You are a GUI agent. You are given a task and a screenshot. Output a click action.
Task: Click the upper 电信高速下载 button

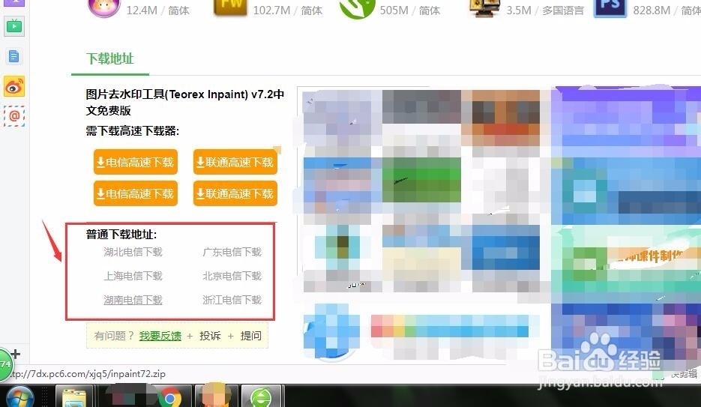(x=136, y=162)
